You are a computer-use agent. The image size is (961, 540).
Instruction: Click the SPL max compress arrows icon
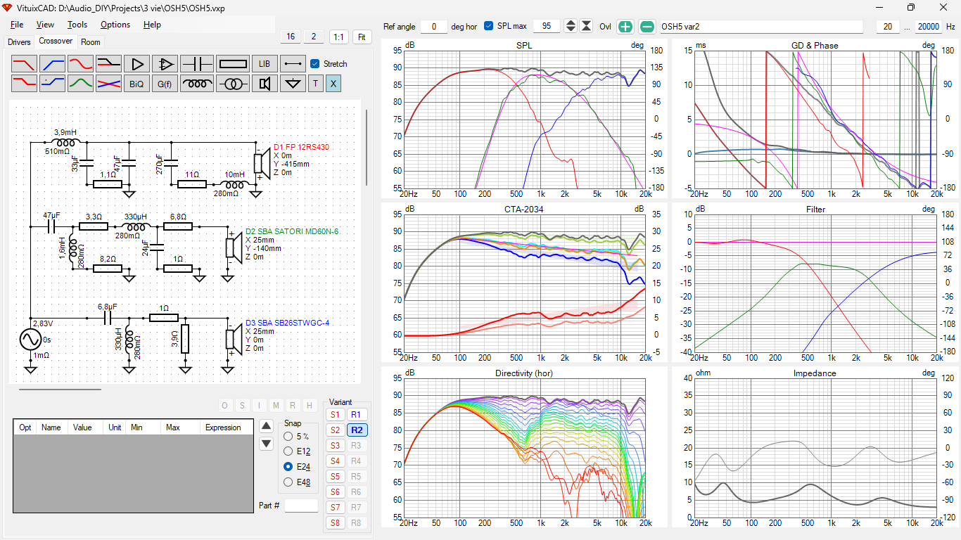[x=586, y=27]
